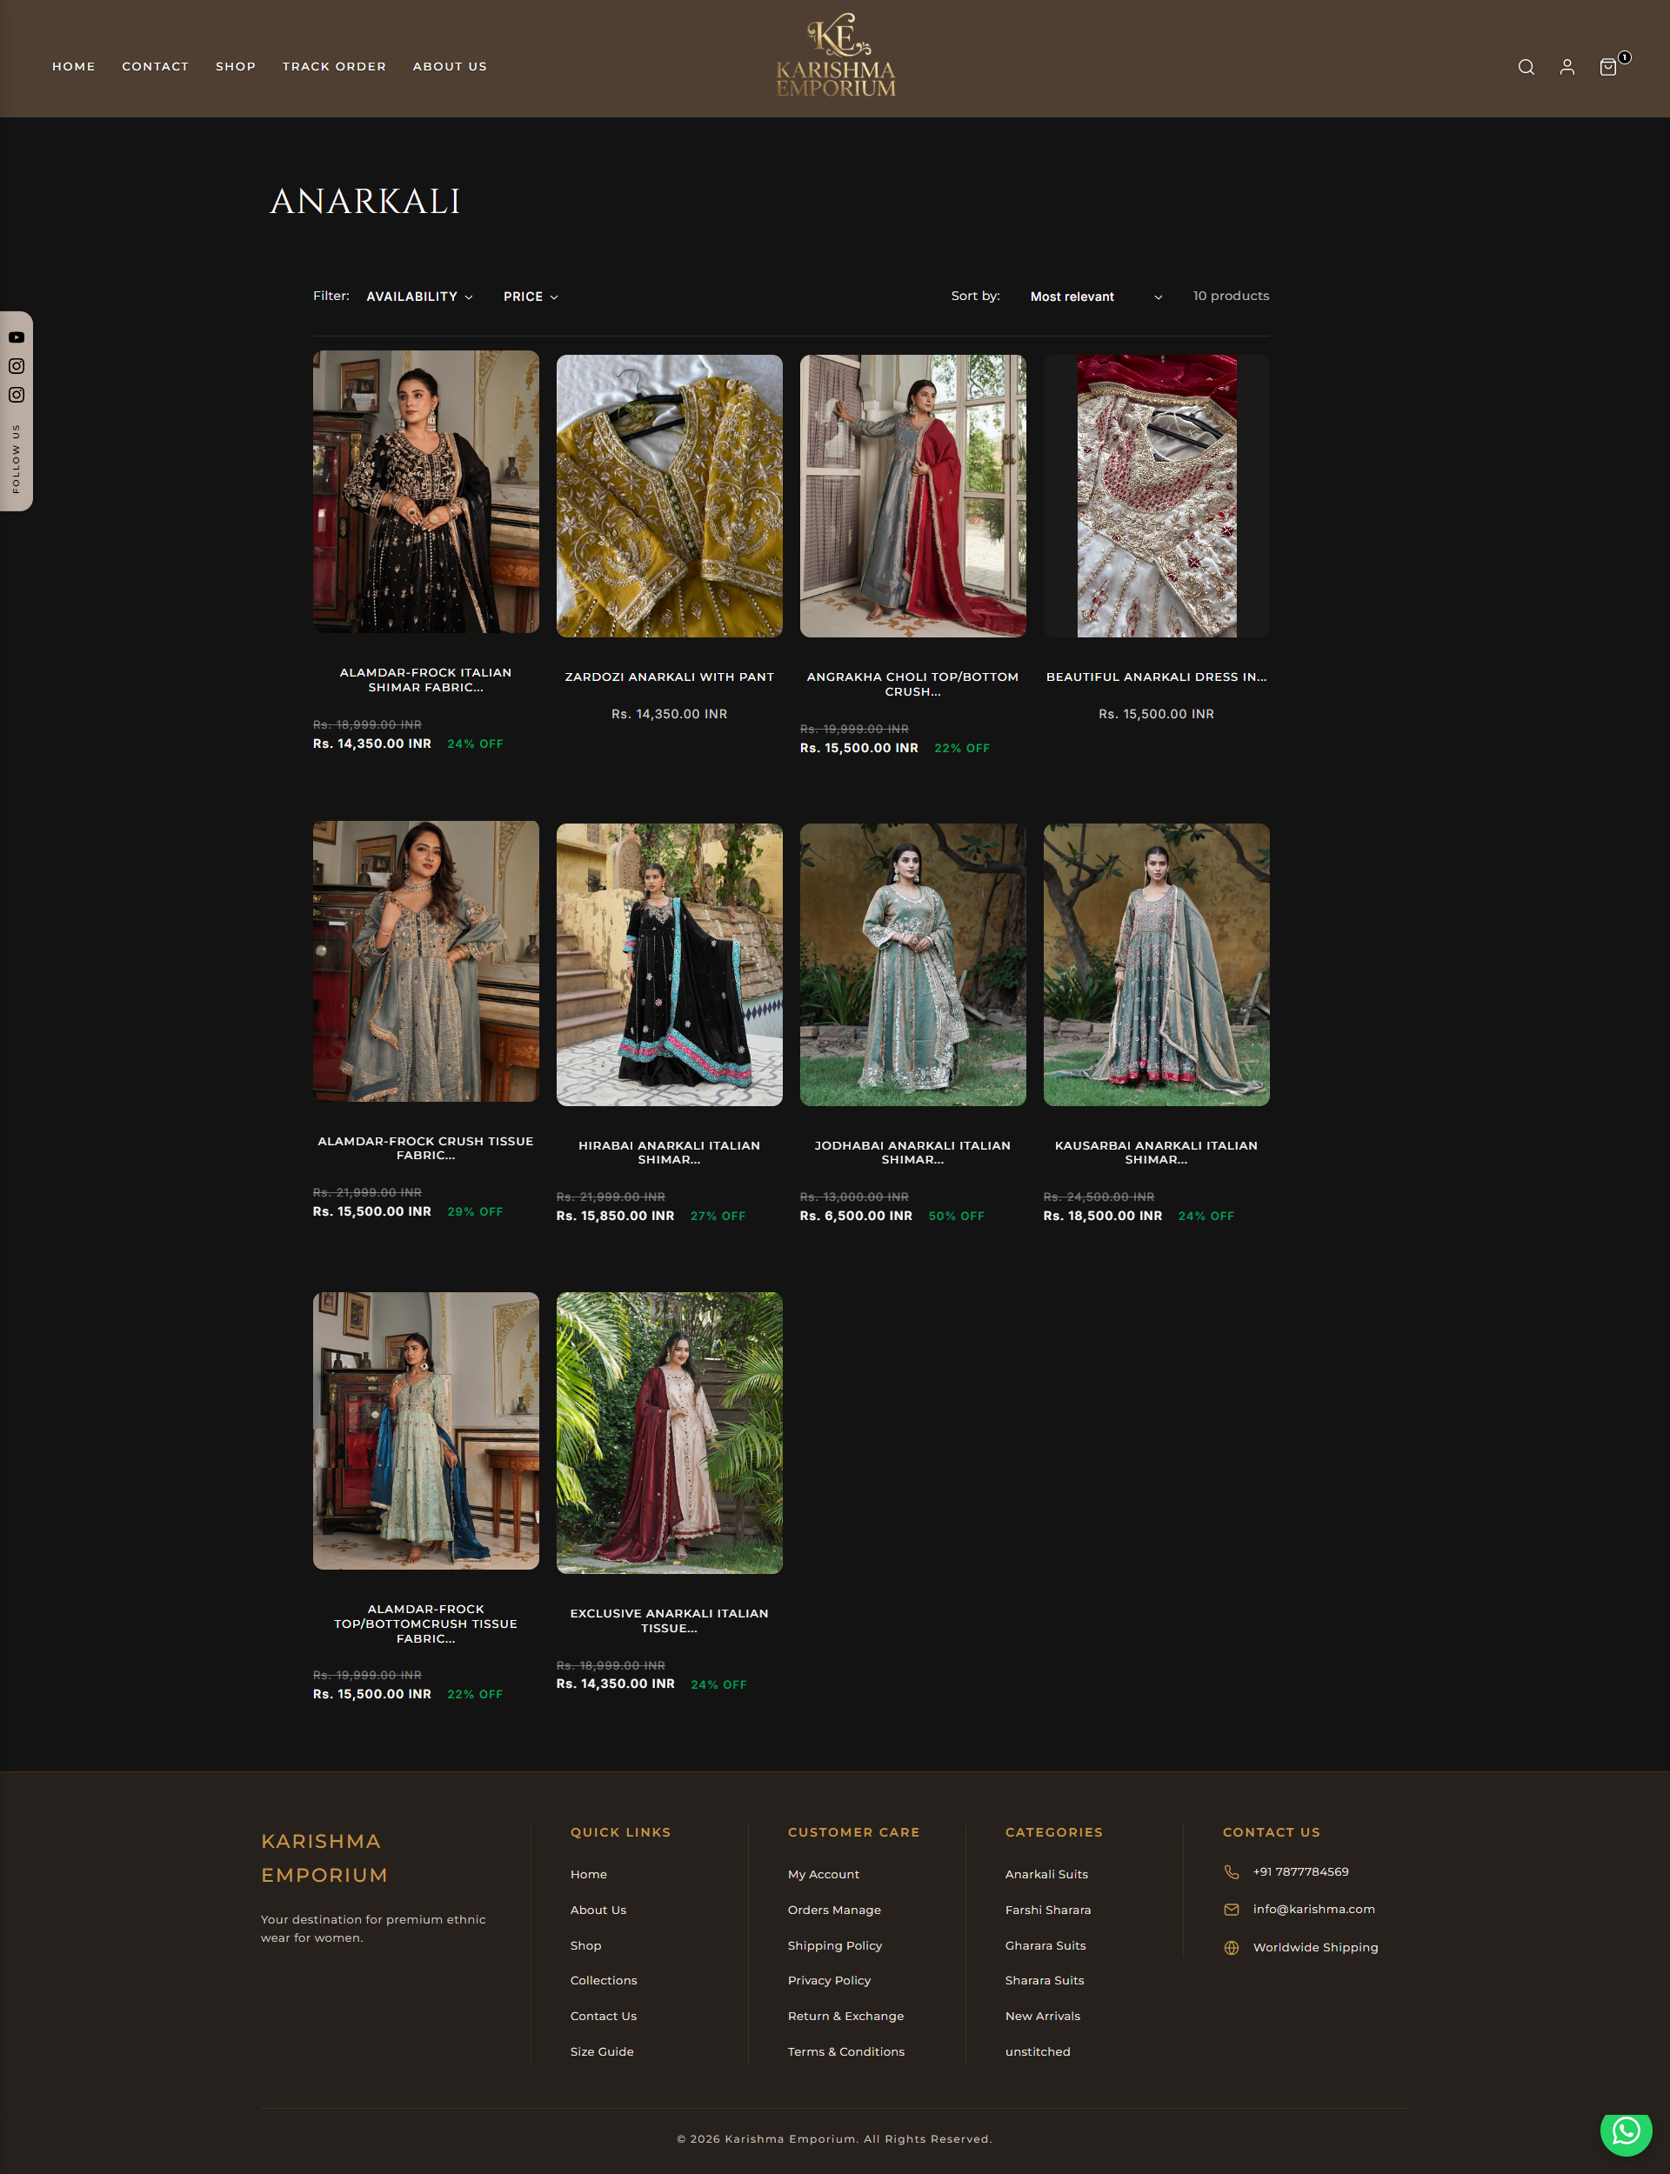Open the second Instagram icon in Follow Us
1670x2174 pixels.
17,395
